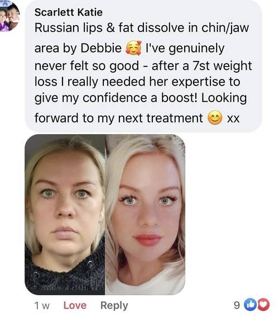Screen dimensions: 279x322
Task: Click the smiling face with hearts emoji
Action: (x=133, y=48)
